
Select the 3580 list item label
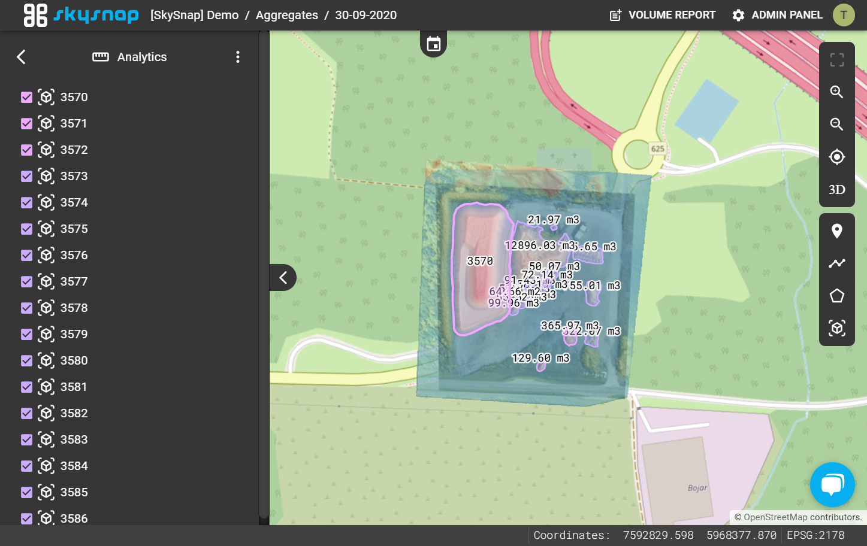coord(74,360)
